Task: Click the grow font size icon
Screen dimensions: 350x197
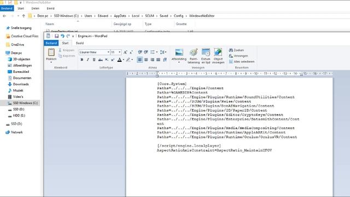Action: pyautogui.click(x=125, y=52)
